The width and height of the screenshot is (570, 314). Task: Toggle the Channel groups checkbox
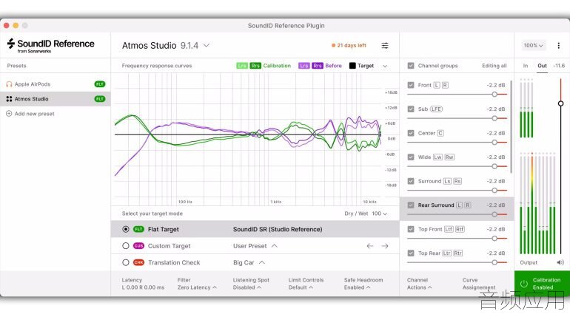(411, 66)
